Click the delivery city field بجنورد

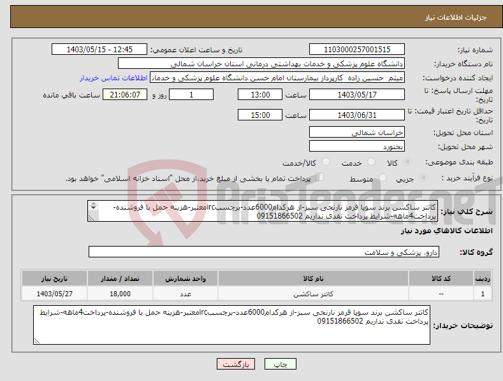pos(357,147)
